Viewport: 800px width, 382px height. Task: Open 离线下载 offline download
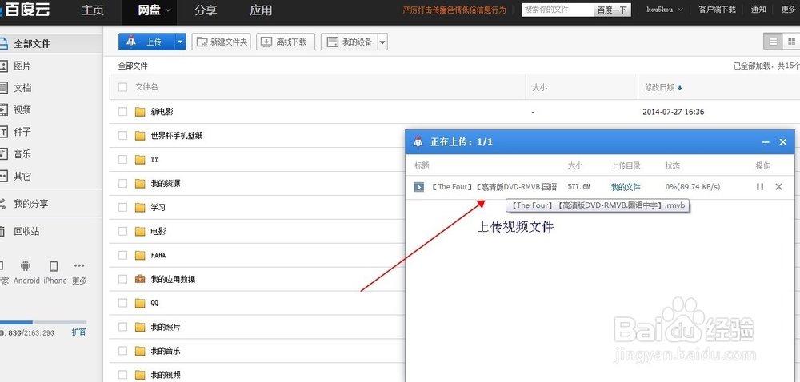(x=286, y=42)
